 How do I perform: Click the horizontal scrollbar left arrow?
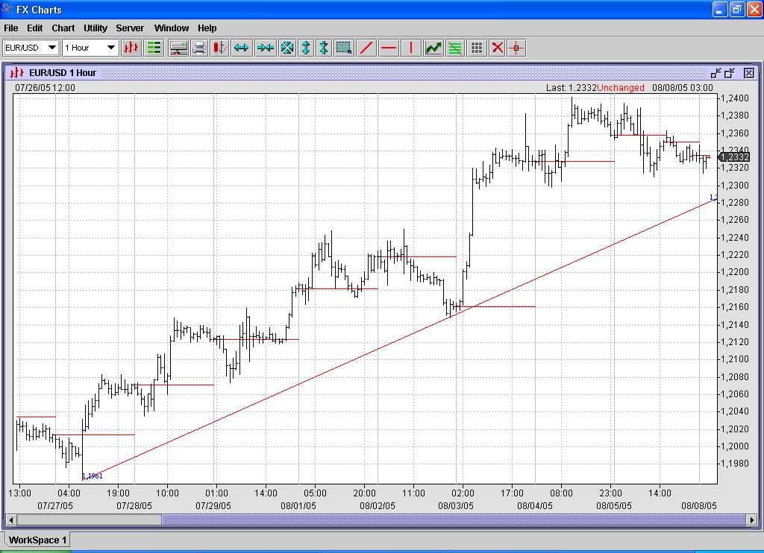click(10, 520)
